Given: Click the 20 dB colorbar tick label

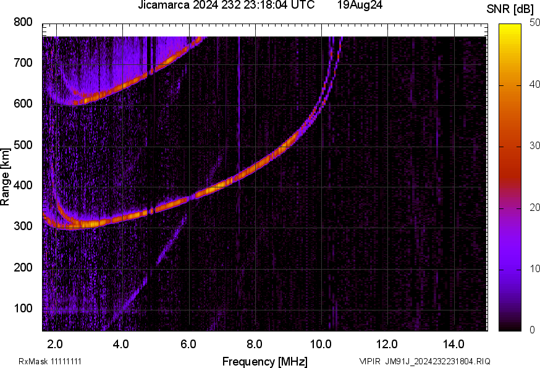Looking at the screenshot, I should coord(534,207).
